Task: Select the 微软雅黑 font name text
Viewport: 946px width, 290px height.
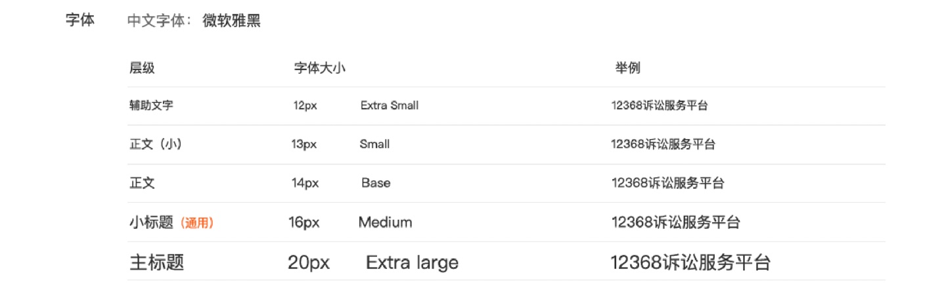Action: [x=231, y=21]
